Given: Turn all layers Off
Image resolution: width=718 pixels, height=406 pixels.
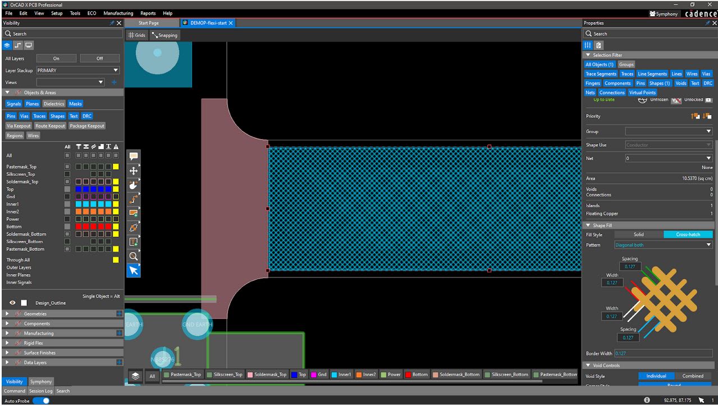Looking at the screenshot, I should point(99,58).
